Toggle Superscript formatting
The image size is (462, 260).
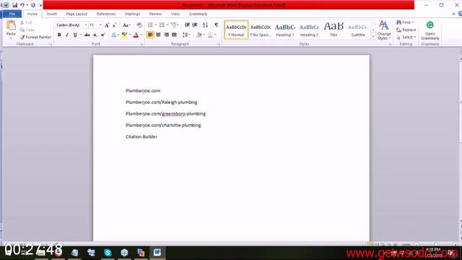click(103, 35)
